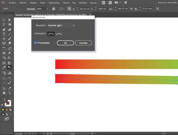Select the Rotate tool
178x135 pixels.
(4, 48)
